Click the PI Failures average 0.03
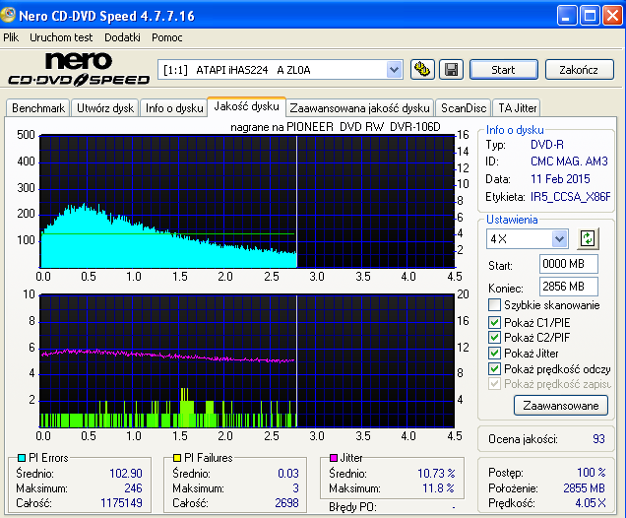The width and height of the screenshot is (626, 518). (x=288, y=474)
